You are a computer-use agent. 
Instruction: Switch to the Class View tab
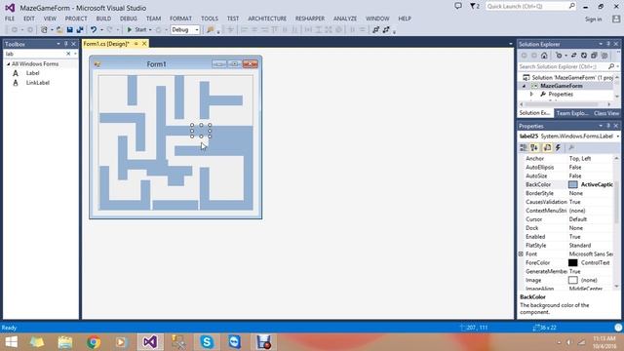606,113
